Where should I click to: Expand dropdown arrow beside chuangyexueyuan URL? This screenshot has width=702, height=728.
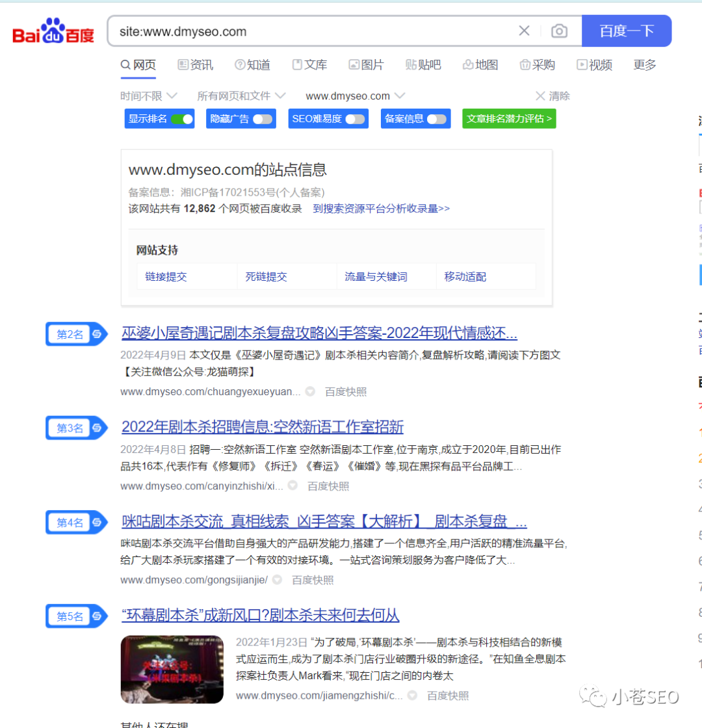pyautogui.click(x=310, y=391)
